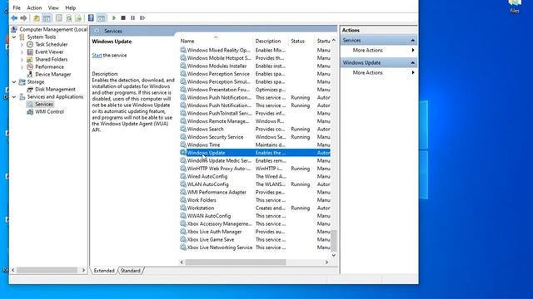Screen dimensions: 533x299
Task: Click the WWAN AutoConfig service icon
Action: [183, 216]
